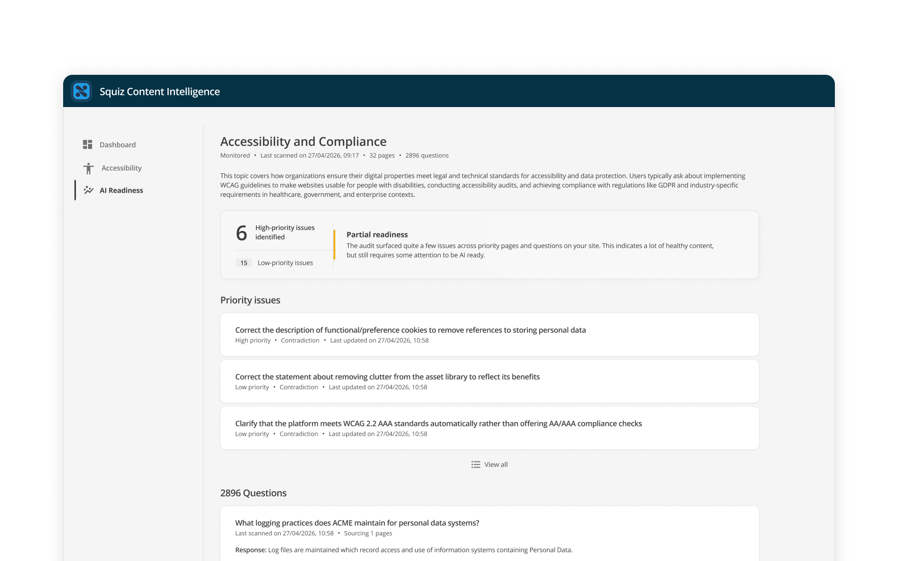
Task: Click the Squiz logo icon in the header
Action: (81, 91)
